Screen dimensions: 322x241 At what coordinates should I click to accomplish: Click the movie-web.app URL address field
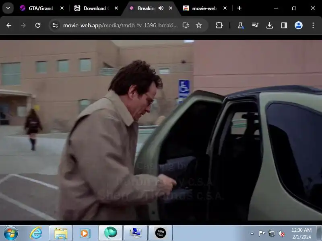(x=120, y=25)
